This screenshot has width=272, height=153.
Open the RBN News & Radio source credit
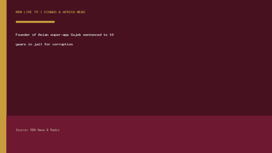pyautogui.click(x=45, y=130)
